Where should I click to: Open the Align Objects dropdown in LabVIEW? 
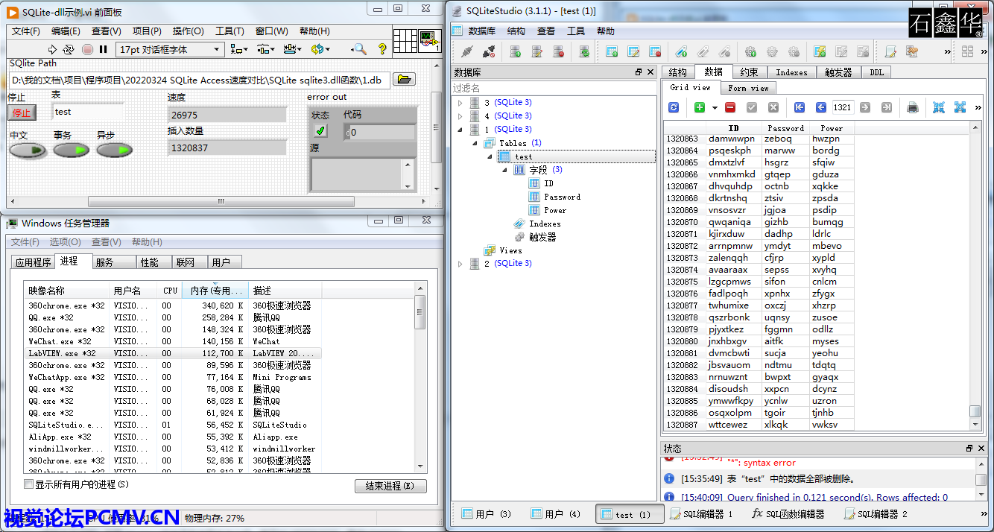point(239,49)
